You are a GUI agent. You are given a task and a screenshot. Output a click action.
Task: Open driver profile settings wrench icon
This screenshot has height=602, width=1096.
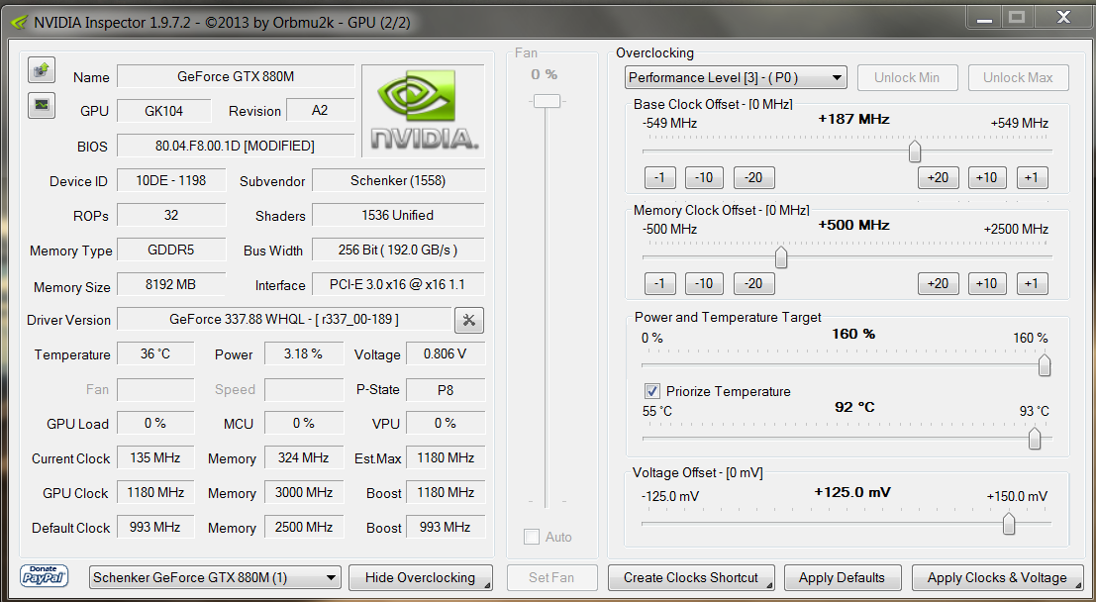click(x=469, y=320)
